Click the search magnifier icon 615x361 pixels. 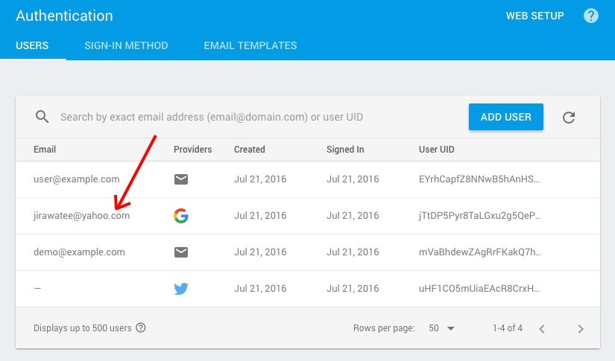42,117
